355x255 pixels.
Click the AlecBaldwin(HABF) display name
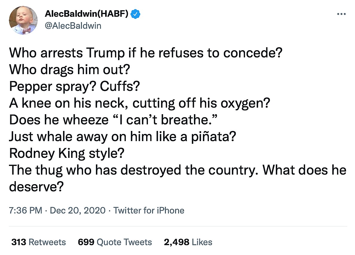point(87,14)
